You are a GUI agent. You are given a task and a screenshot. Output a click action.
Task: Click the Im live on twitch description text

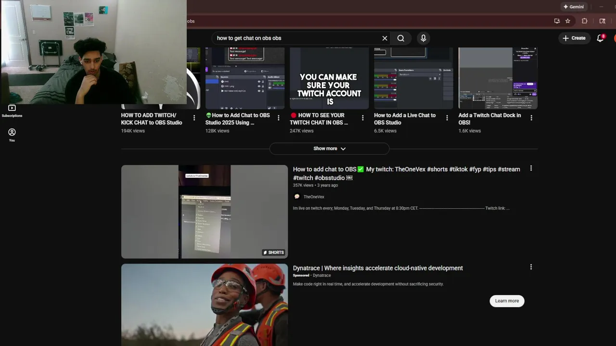point(401,208)
